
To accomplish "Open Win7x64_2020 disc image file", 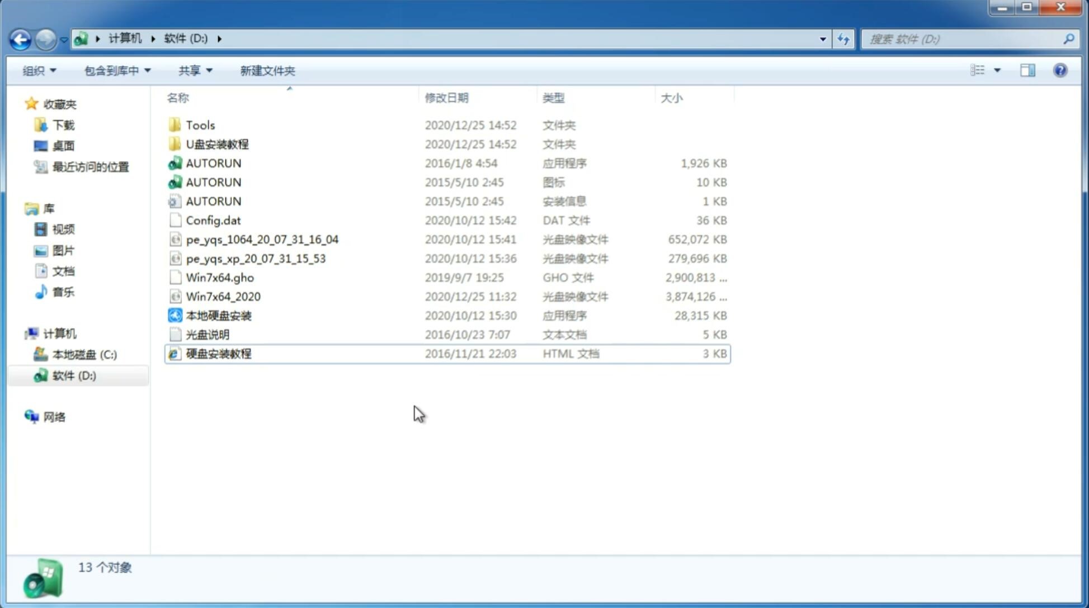I will [x=222, y=296].
